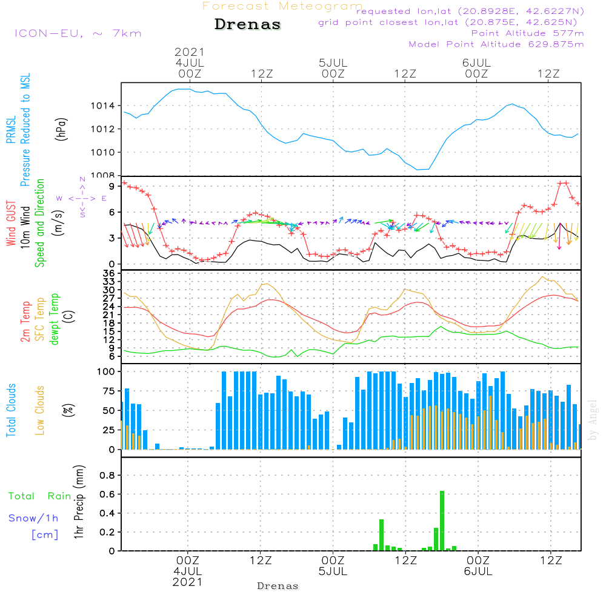Click the by Angel watermark
Screen dimensions: 606x606
click(x=593, y=419)
